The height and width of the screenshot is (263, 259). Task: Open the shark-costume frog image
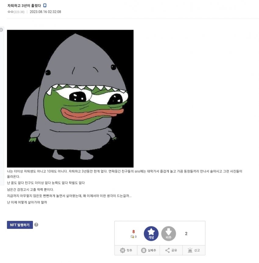[70, 99]
